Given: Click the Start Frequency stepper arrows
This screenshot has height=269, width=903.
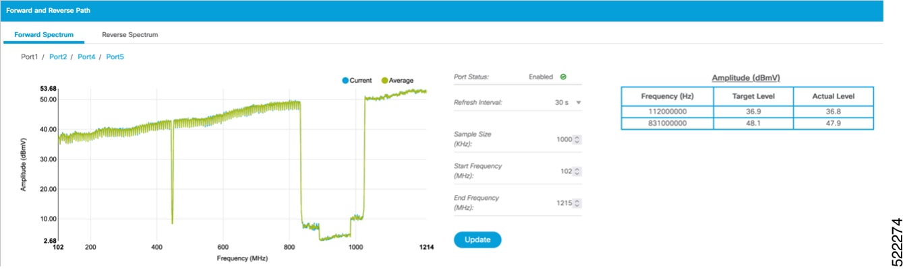Looking at the screenshot, I should point(577,171).
